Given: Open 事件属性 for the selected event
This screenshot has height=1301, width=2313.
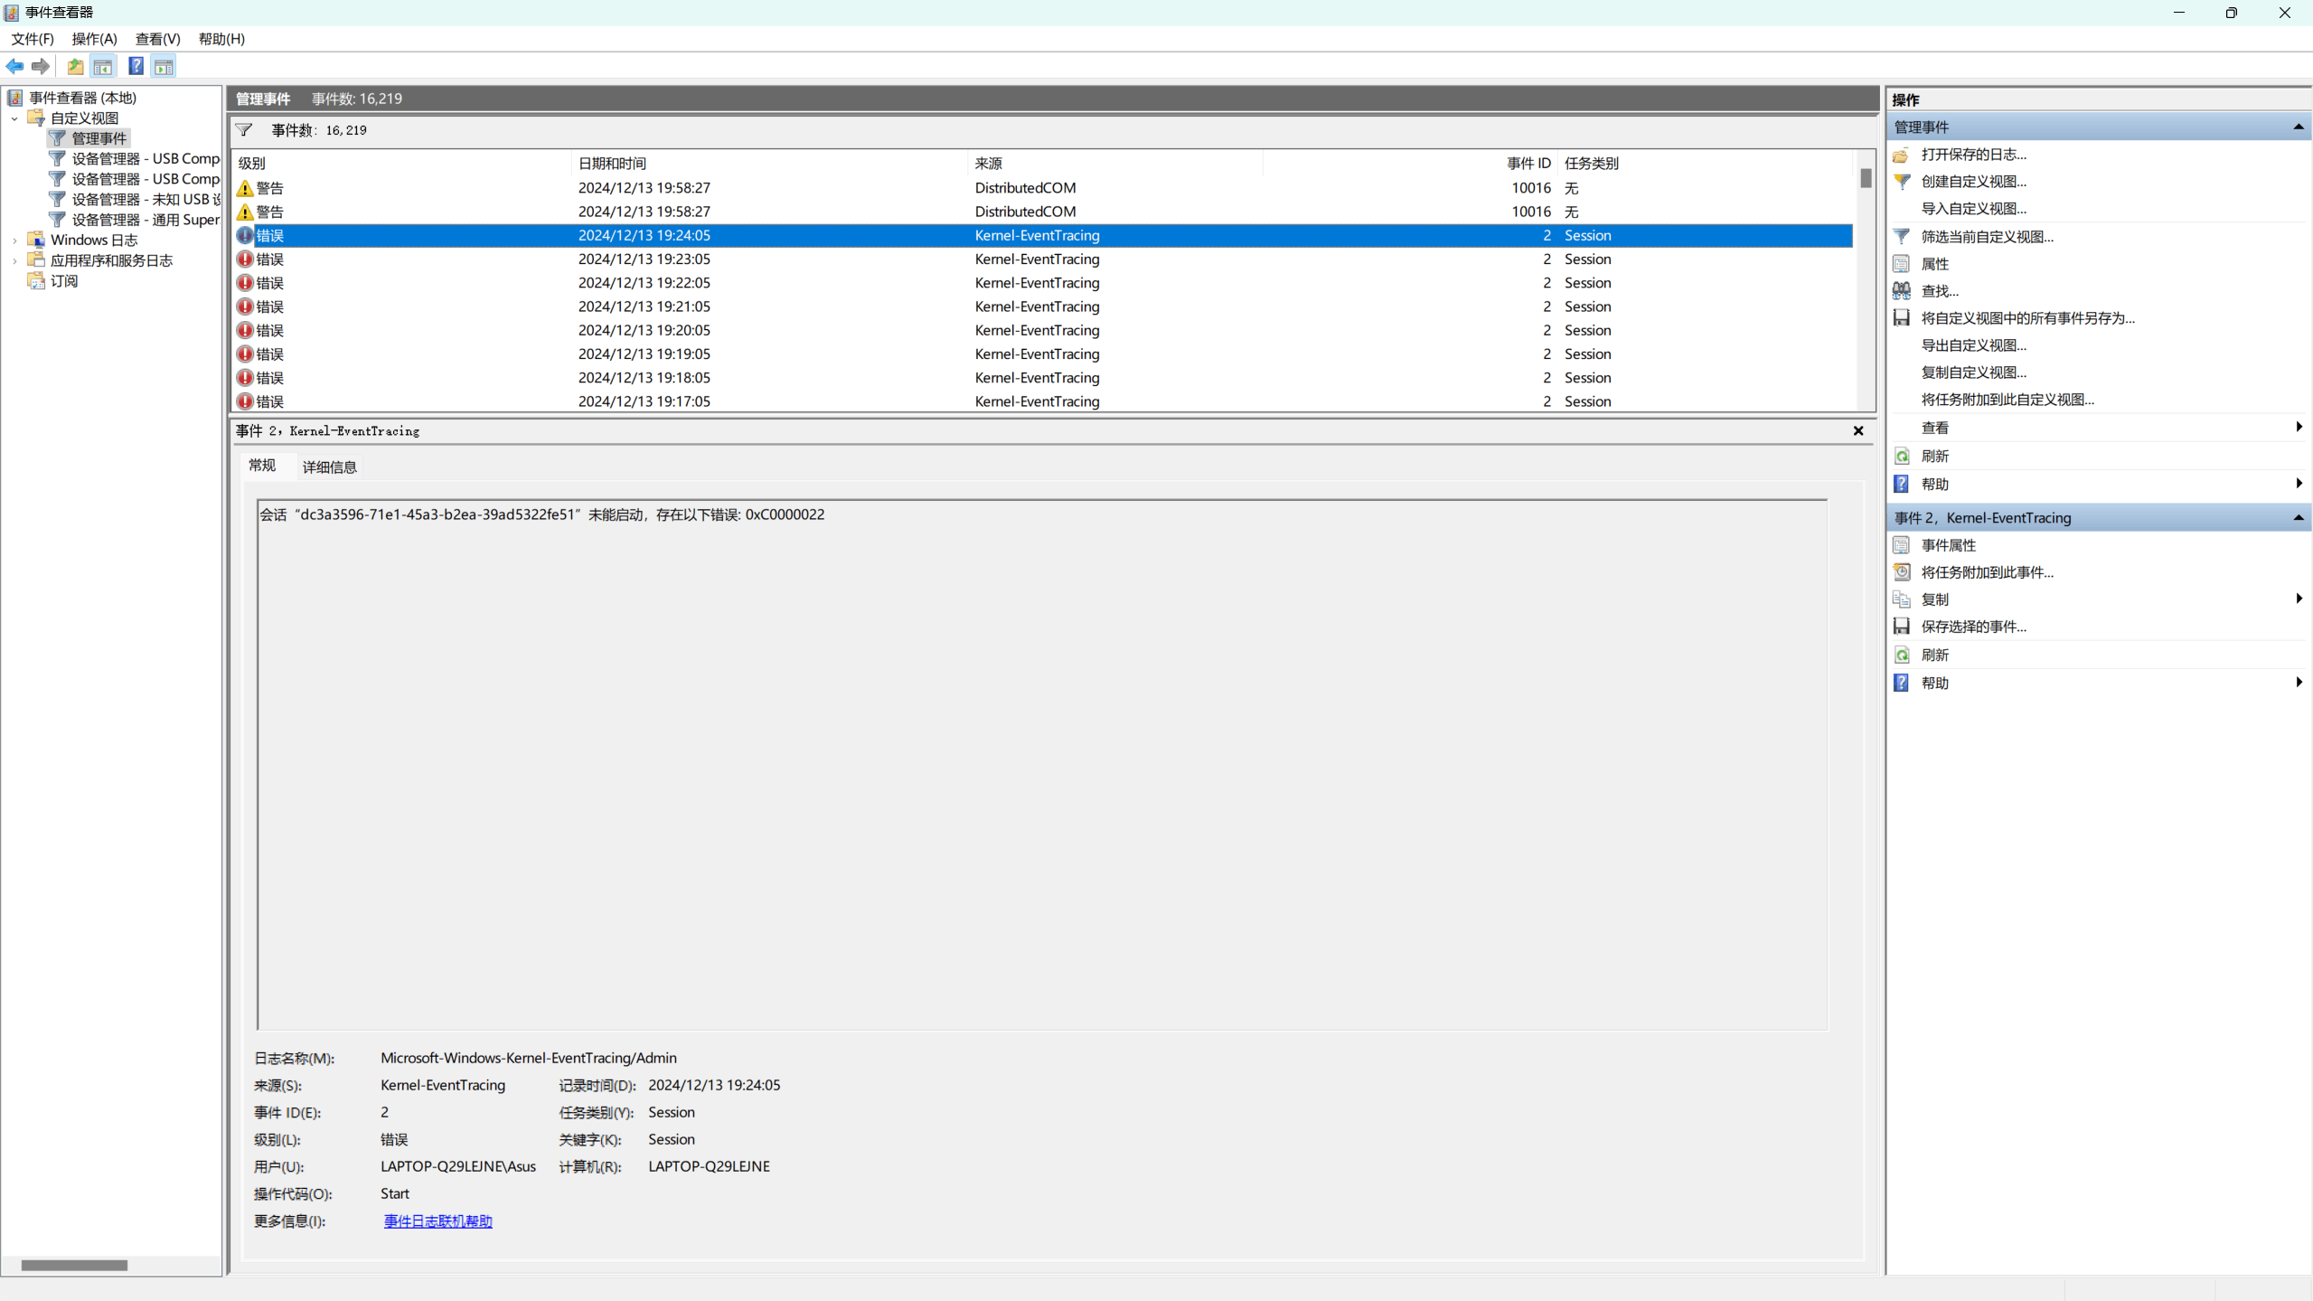Looking at the screenshot, I should pos(1946,545).
